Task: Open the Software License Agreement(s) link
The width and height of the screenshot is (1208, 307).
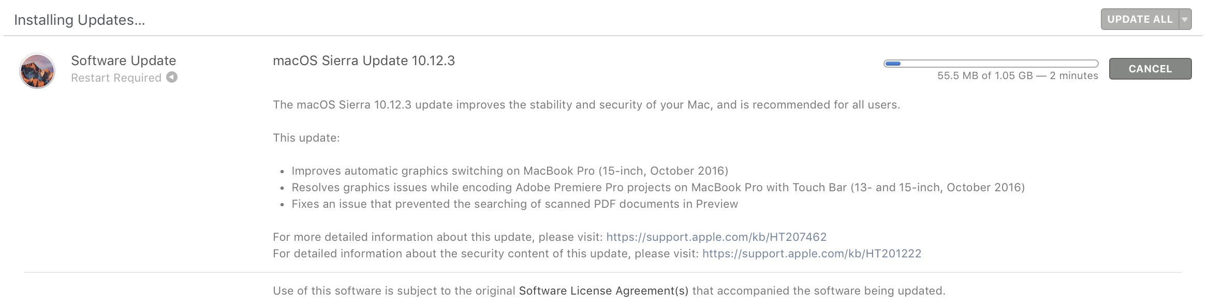Action: pyautogui.click(x=603, y=291)
